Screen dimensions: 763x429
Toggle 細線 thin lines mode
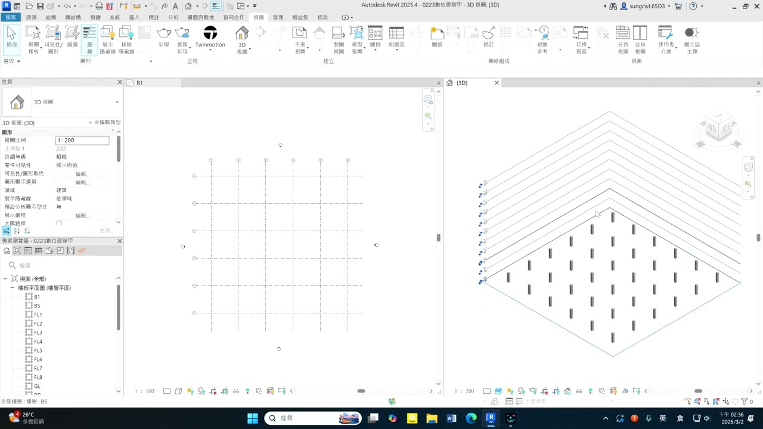pyautogui.click(x=89, y=39)
